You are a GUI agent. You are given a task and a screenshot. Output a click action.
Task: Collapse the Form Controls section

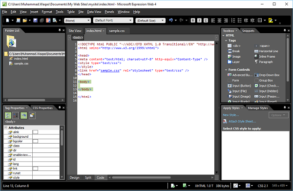(226, 70)
